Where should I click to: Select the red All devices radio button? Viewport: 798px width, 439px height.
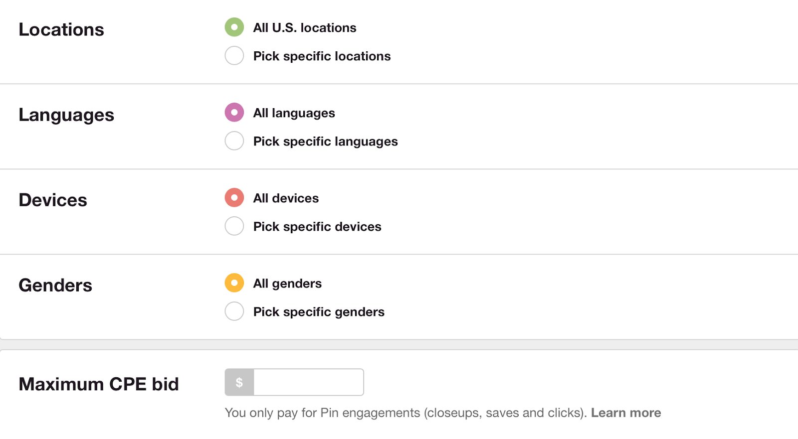click(x=234, y=198)
